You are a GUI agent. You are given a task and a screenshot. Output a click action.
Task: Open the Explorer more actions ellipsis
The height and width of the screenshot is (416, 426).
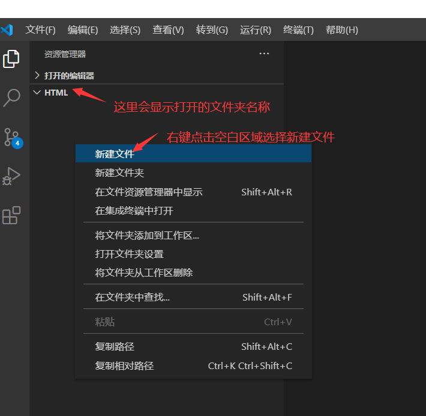click(x=264, y=54)
